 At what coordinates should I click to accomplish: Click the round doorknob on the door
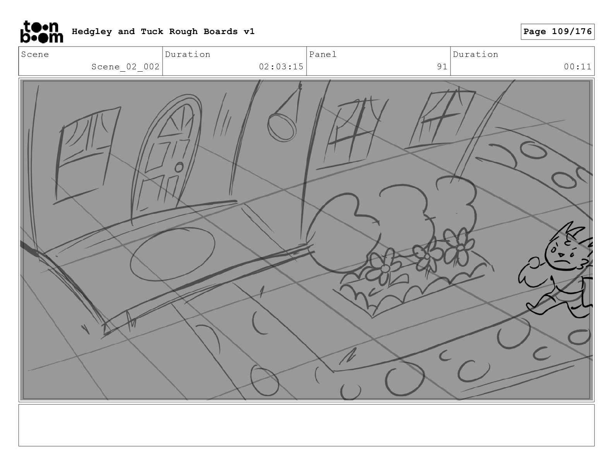[x=179, y=167]
